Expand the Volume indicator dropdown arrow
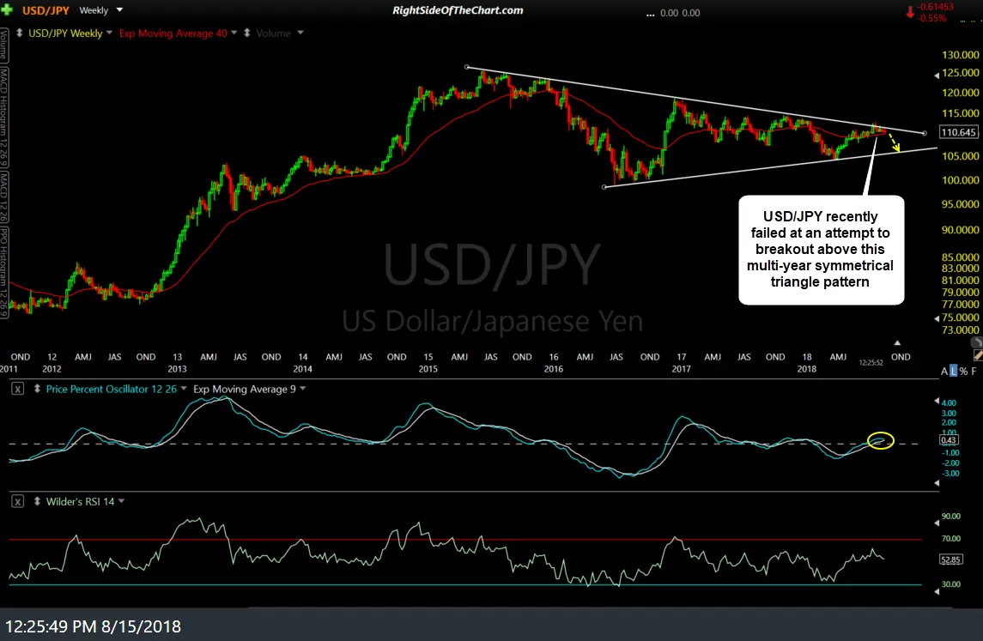Viewport: 983px width, 641px height. coord(300,33)
